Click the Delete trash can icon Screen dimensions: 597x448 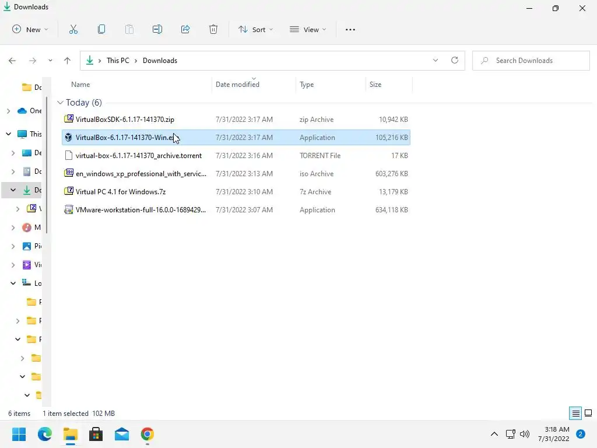[x=213, y=29]
